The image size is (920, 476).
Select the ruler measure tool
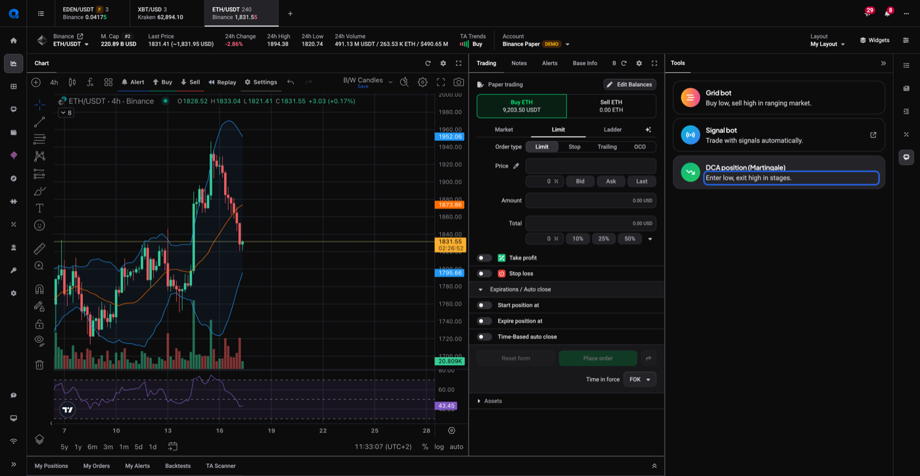tap(39, 249)
